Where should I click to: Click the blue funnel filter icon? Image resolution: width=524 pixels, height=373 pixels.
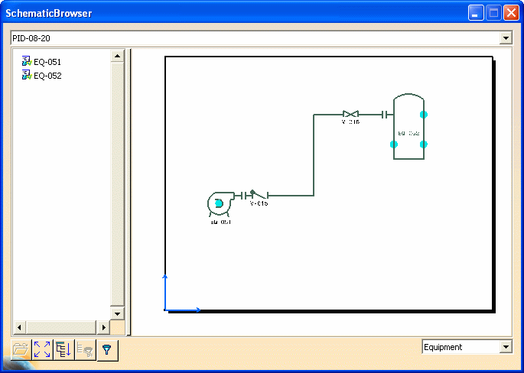106,350
